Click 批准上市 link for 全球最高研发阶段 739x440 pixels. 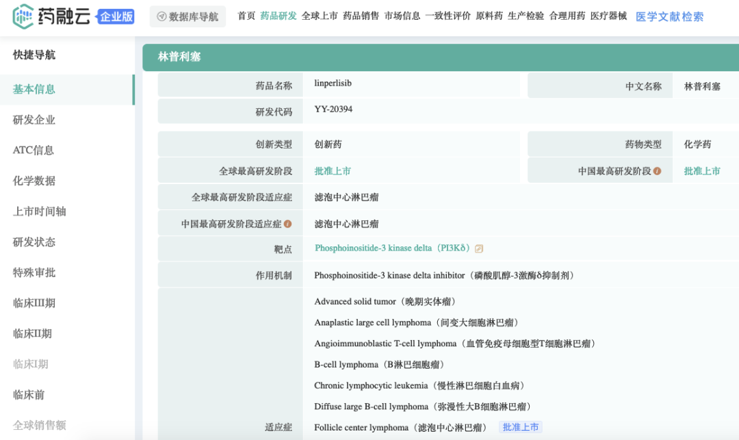pos(333,171)
